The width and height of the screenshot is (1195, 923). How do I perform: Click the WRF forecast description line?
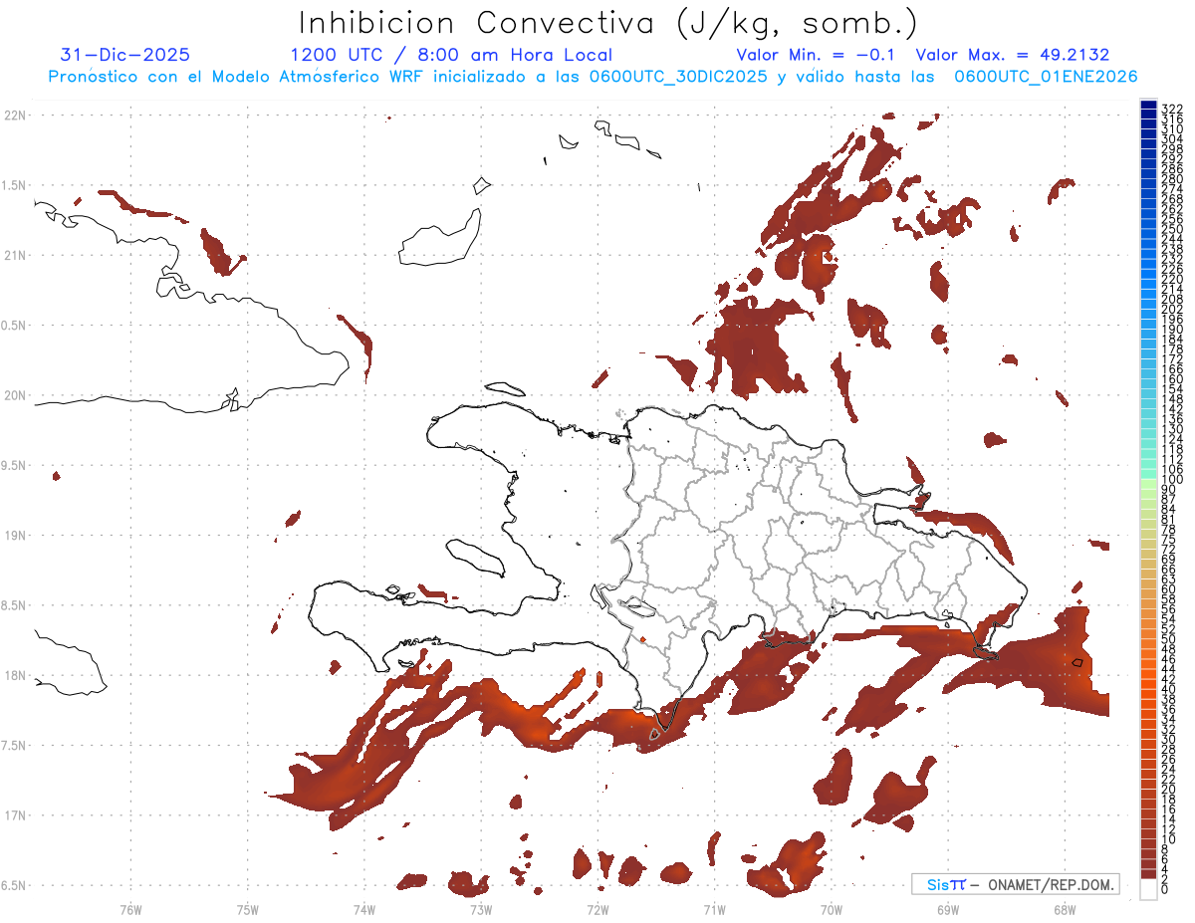593,77
